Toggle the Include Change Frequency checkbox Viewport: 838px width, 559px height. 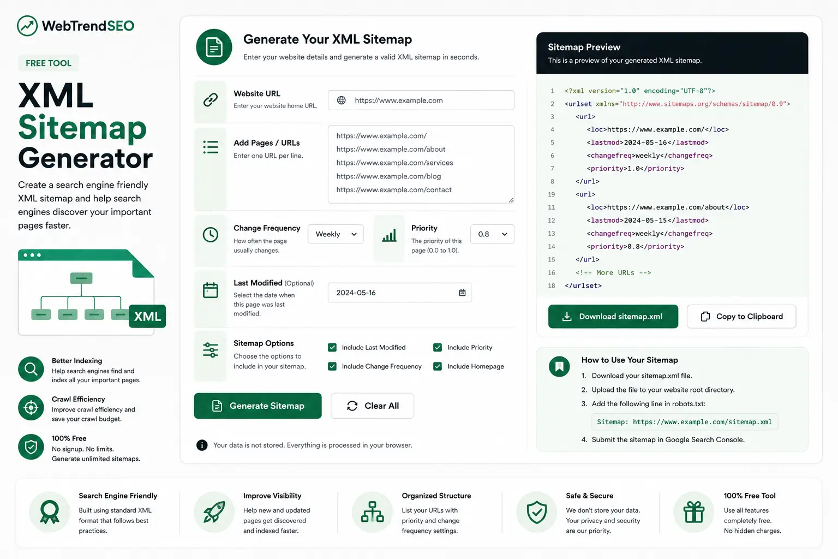332,366
